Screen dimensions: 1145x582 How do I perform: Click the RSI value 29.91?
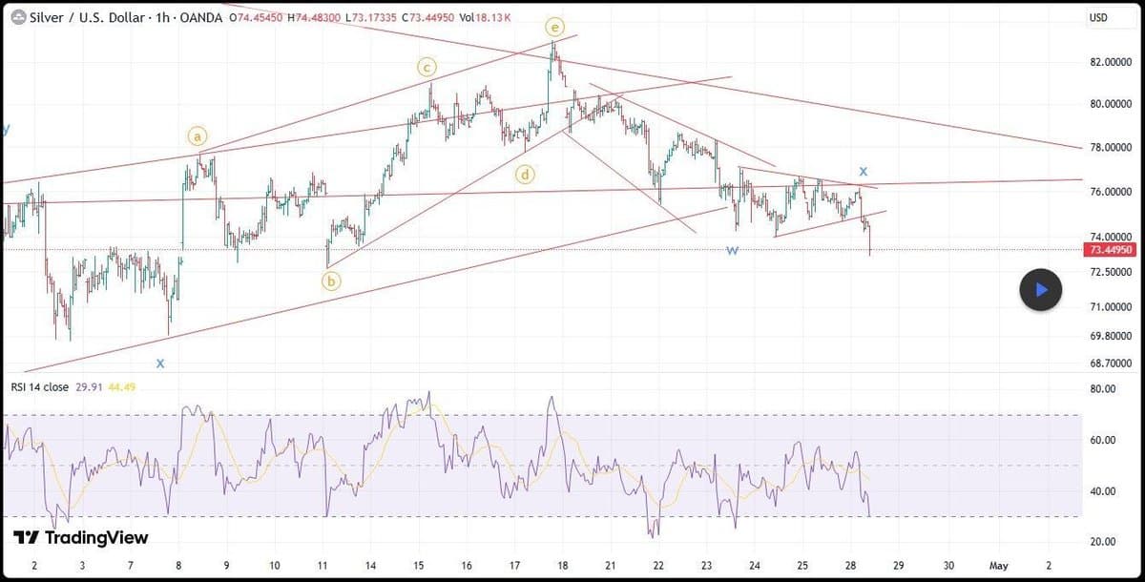(x=89, y=386)
